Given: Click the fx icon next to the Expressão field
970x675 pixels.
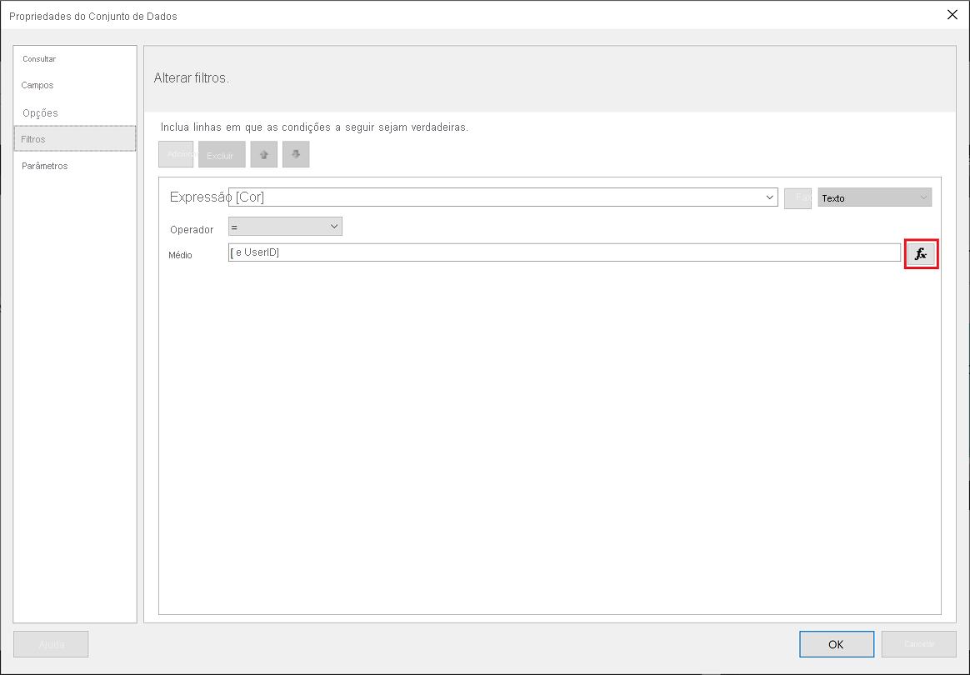Looking at the screenshot, I should [x=797, y=197].
